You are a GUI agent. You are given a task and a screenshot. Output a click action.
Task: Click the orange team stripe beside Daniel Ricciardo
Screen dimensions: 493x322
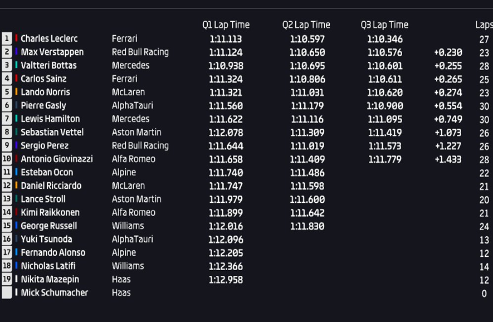16,186
